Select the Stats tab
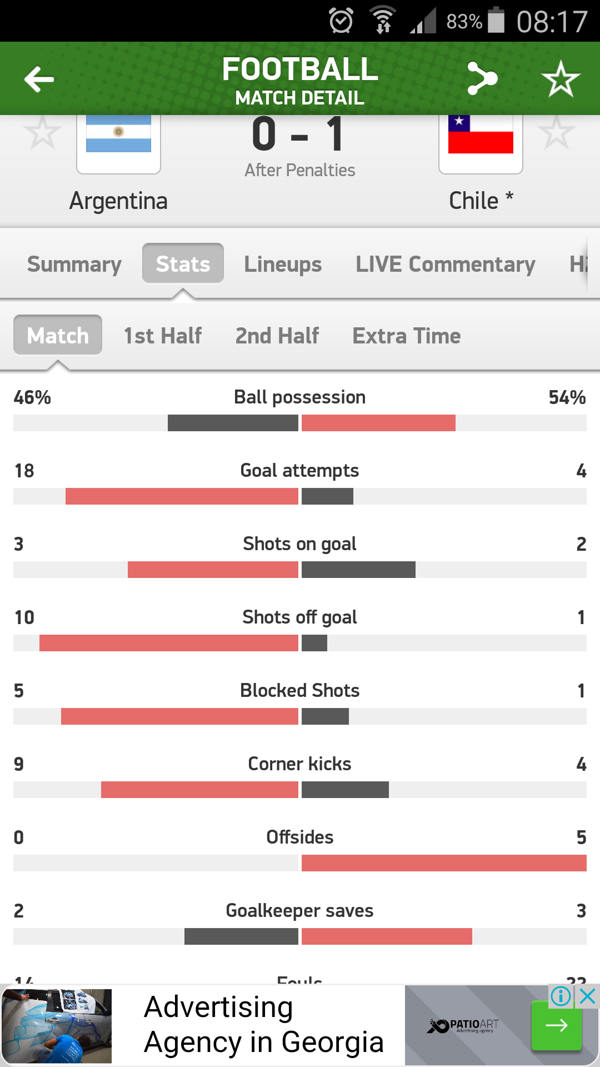Viewport: 600px width, 1067px height. click(x=183, y=264)
